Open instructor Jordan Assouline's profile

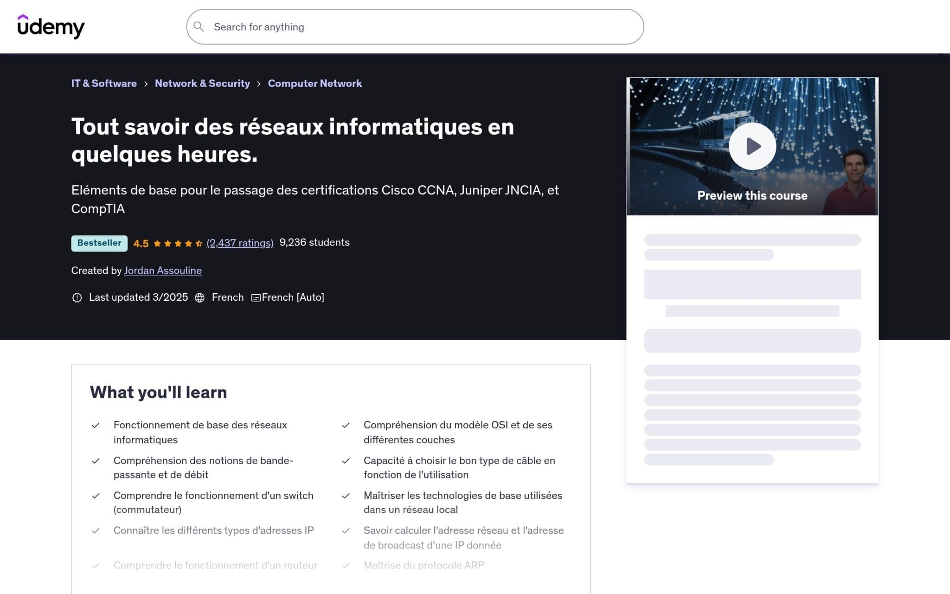163,271
